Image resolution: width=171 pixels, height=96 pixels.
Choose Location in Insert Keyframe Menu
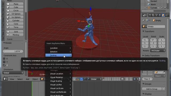[59, 48]
